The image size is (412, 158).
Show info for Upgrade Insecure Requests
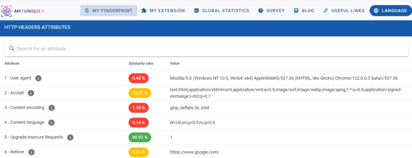[x=70, y=137]
